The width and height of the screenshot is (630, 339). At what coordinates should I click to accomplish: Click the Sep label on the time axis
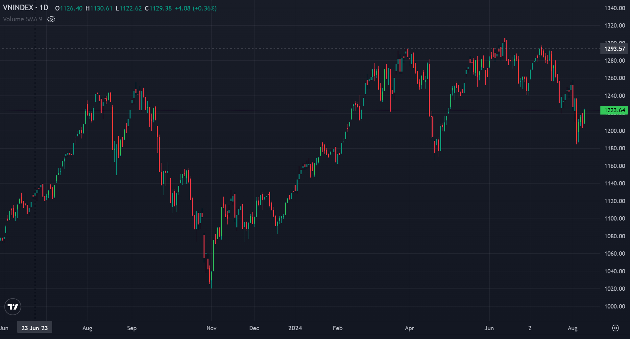pyautogui.click(x=132, y=328)
